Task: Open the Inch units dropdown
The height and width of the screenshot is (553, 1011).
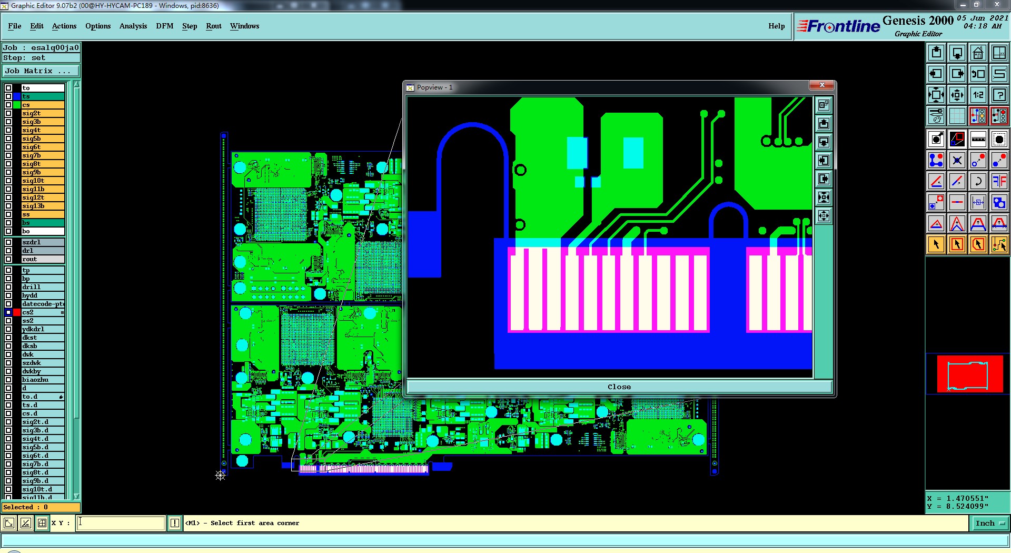Action: point(989,523)
